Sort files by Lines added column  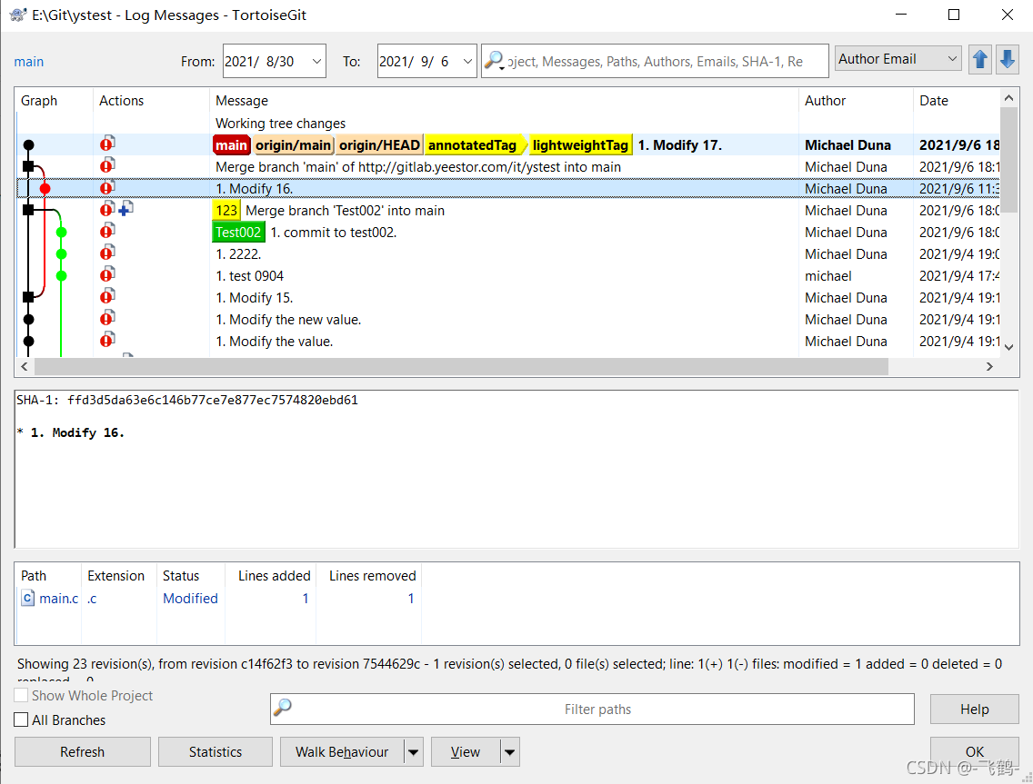pyautogui.click(x=271, y=576)
